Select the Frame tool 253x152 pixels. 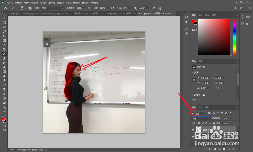pyautogui.click(x=4, y=41)
